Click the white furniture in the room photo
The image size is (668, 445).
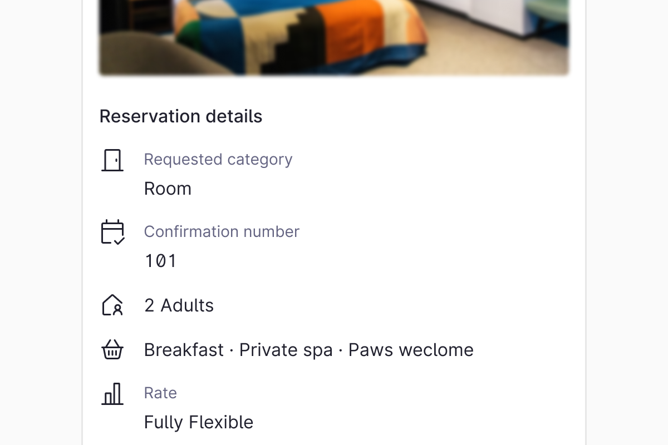click(x=495, y=14)
